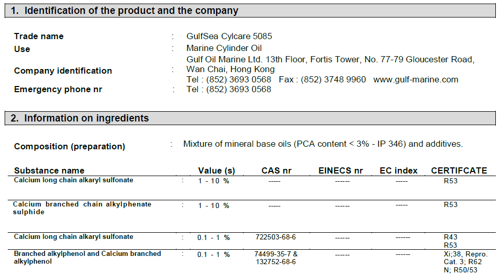The height and width of the screenshot is (276, 501).
Task: Select the 'Use' label
Action: coord(22,49)
